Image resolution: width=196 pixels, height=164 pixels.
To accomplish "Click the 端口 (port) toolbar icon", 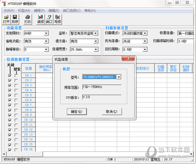I will point(49,19).
